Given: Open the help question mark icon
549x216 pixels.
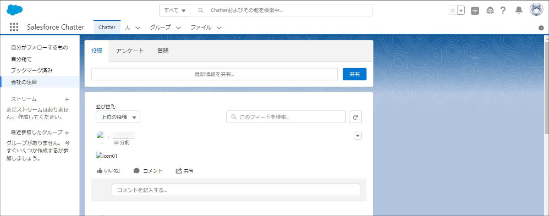Looking at the screenshot, I should (503, 10).
